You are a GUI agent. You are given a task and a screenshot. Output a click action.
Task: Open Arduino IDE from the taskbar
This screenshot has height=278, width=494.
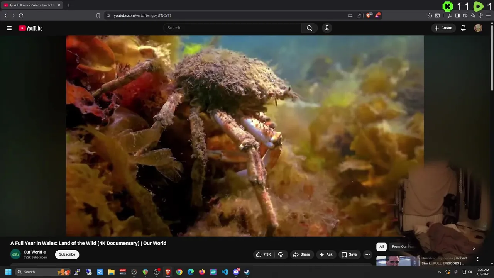pyautogui.click(x=213, y=272)
